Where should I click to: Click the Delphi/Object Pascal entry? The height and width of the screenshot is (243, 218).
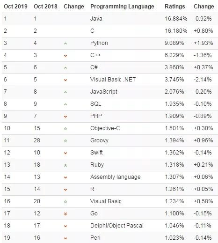117,226
